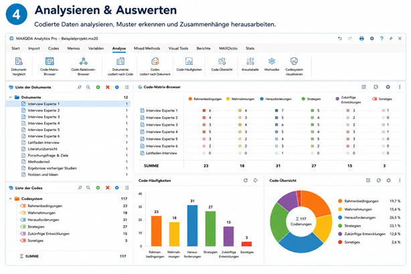This screenshot has height=274, width=411.
Task: Click the print icon in title bar
Action: tap(361, 39)
